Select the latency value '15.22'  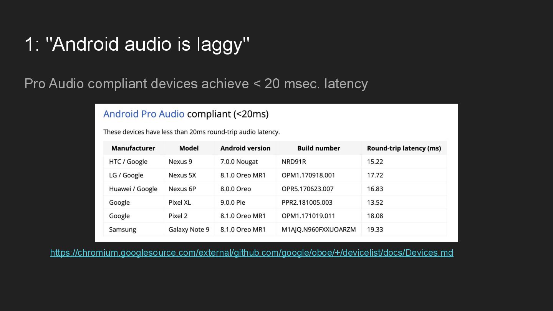click(x=375, y=162)
